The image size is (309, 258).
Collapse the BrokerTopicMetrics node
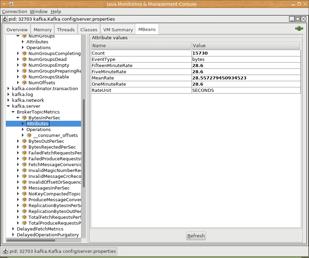click(13, 112)
